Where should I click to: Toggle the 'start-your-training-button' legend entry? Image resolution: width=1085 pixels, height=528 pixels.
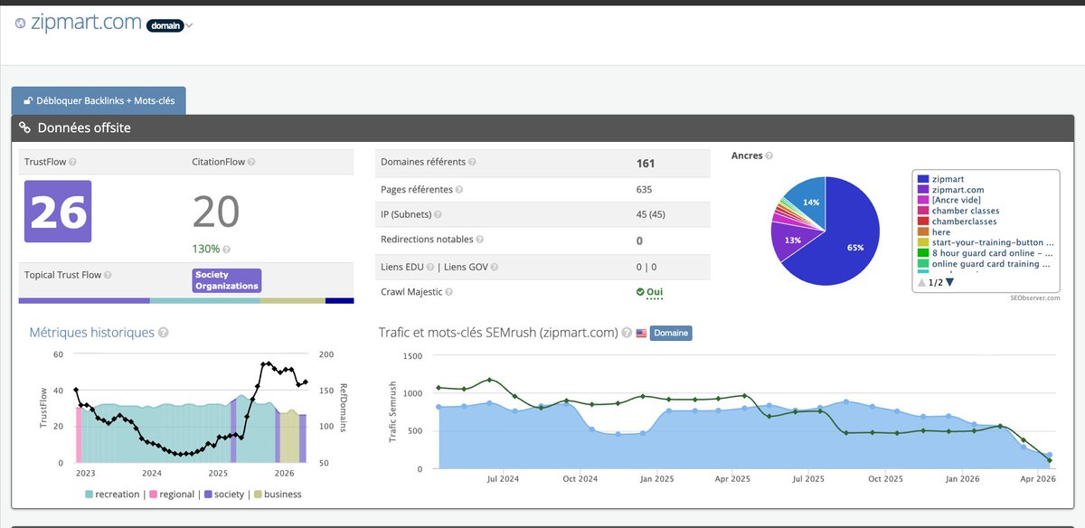(x=986, y=243)
